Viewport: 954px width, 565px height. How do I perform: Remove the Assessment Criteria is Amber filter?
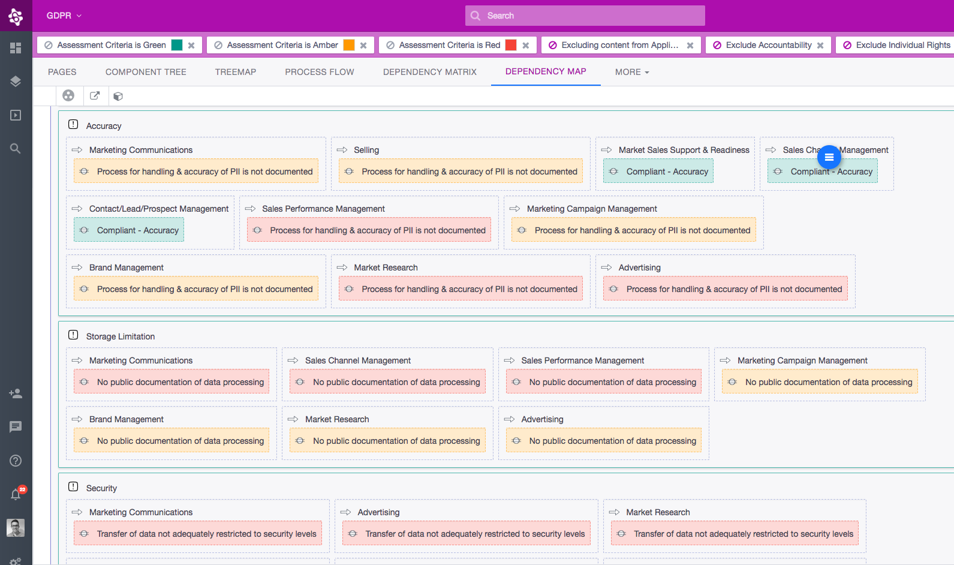click(x=363, y=46)
